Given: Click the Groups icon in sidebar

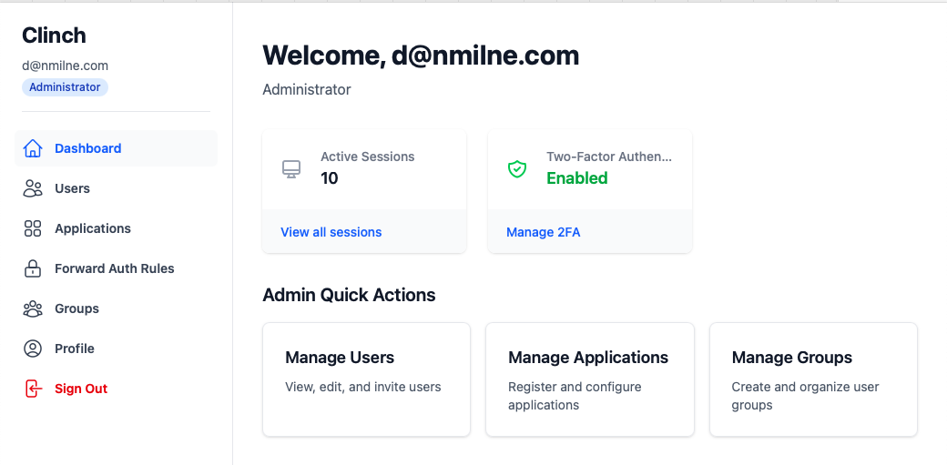Looking at the screenshot, I should [33, 308].
